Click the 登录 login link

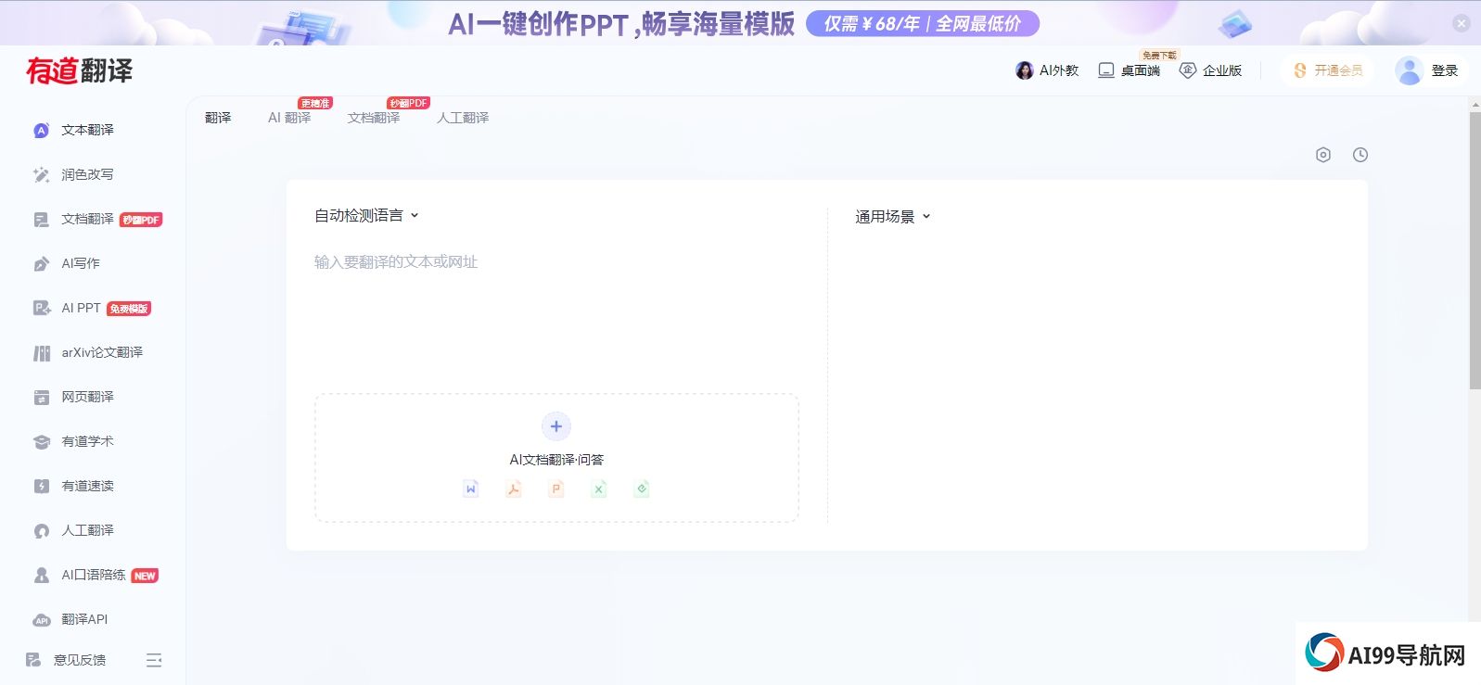(x=1445, y=70)
